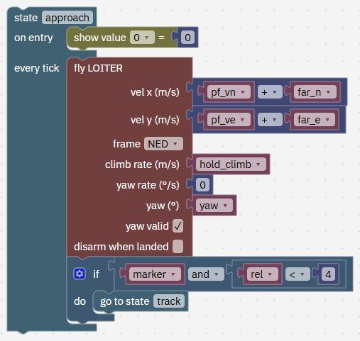Open the hold_climb variable dropdown
Image resolution: width=360 pixels, height=341 pixels.
pos(231,164)
